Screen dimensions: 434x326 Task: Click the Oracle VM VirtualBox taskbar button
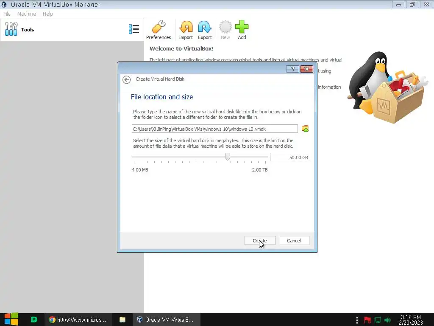pos(165,320)
